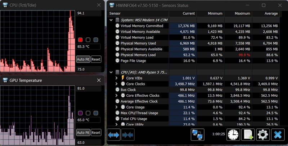
Task: Click the Virtual Memory Load sensor icon
Action: pos(117,37)
